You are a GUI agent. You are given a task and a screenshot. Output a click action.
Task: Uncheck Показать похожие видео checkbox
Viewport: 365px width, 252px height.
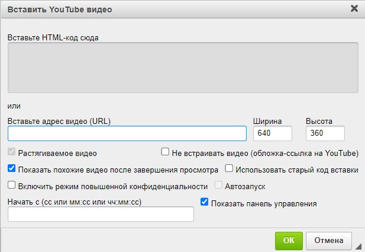click(12, 168)
